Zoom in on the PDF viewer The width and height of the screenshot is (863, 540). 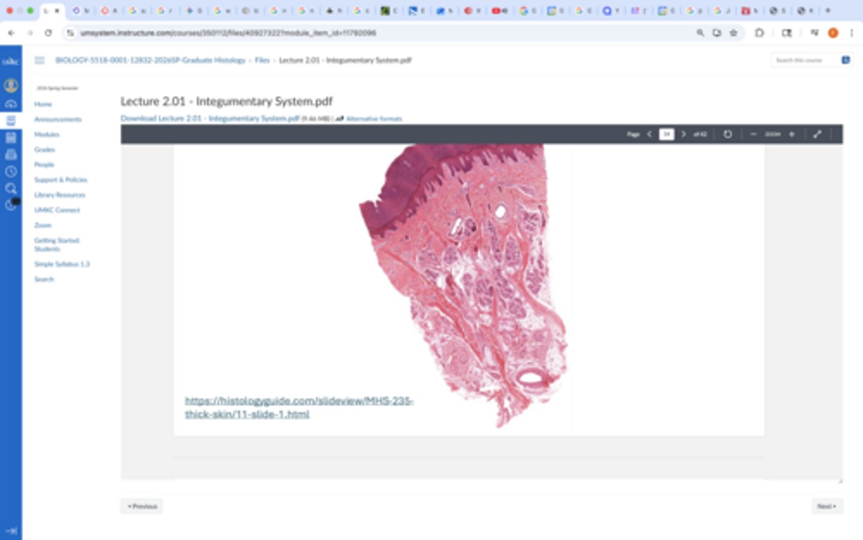point(792,134)
